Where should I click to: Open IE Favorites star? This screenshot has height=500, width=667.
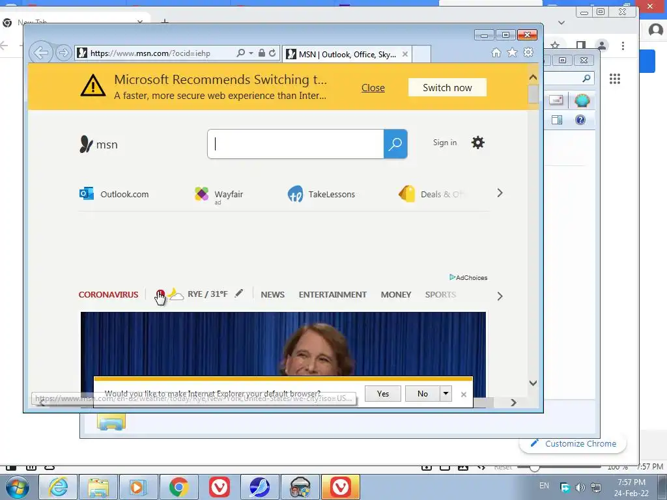pos(512,52)
